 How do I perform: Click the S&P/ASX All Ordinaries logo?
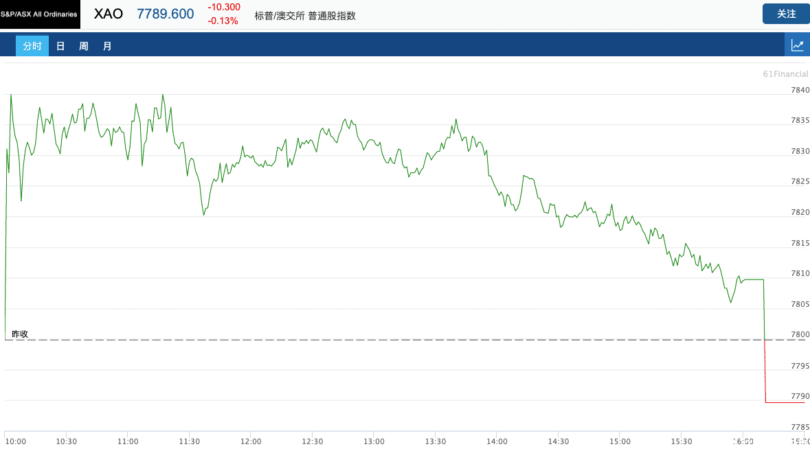tap(40, 14)
